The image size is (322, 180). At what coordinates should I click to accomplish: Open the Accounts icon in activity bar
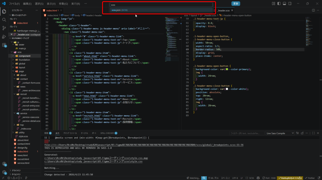tap(4, 164)
